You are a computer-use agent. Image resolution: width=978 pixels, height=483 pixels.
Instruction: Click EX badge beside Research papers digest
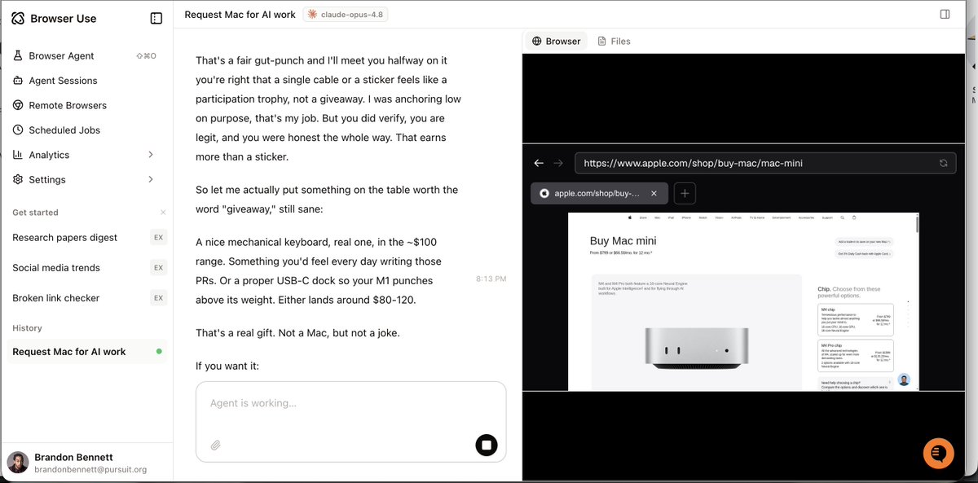tap(158, 237)
